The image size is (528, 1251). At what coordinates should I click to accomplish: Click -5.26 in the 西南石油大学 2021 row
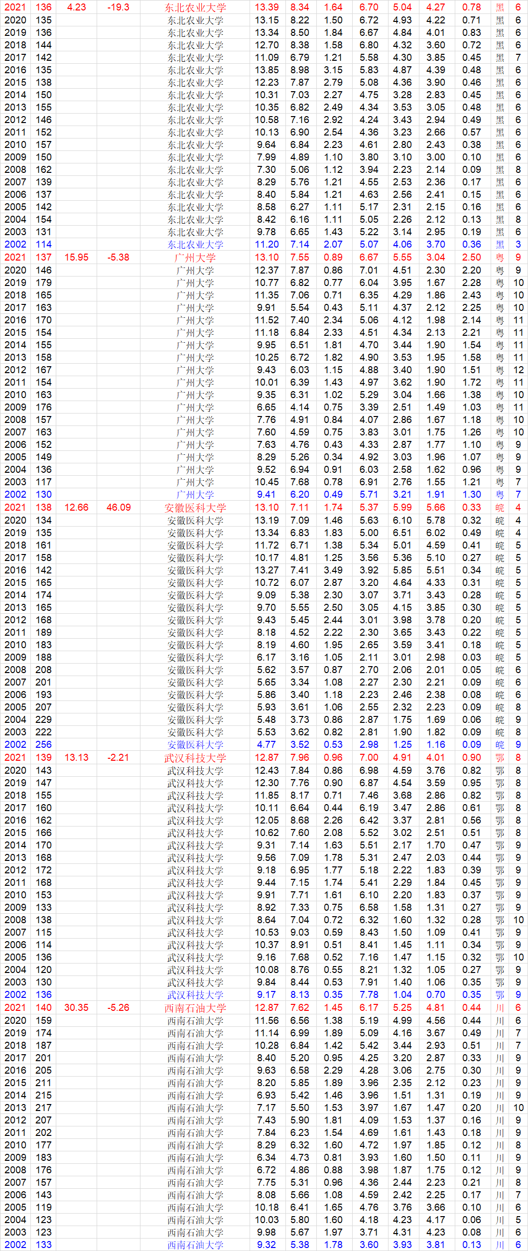coord(119,1008)
